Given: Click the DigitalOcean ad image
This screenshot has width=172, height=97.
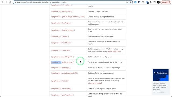Looking at the screenshot, I should point(161,75).
